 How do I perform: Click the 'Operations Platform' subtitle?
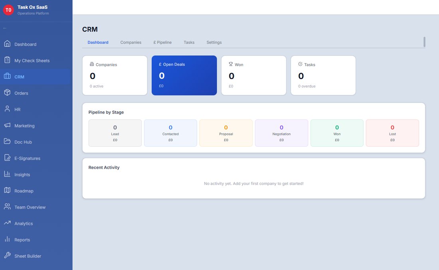(33, 13)
